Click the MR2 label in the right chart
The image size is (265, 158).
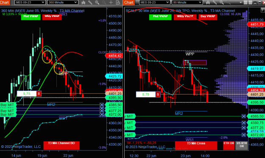coord(179,114)
